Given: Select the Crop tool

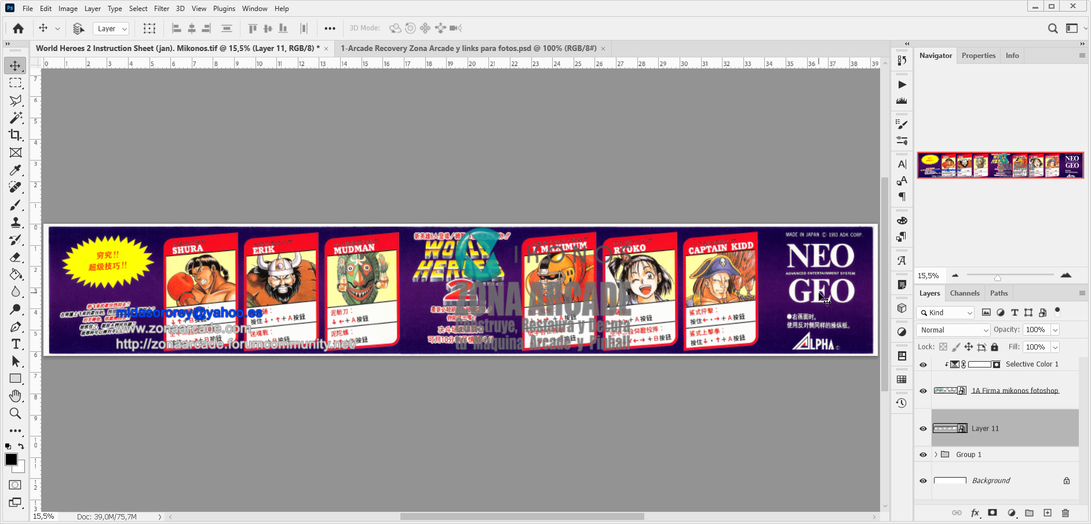Looking at the screenshot, I should 16,135.
